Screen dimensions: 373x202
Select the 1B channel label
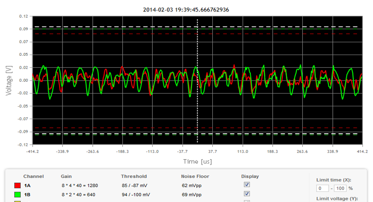pyautogui.click(x=27, y=194)
